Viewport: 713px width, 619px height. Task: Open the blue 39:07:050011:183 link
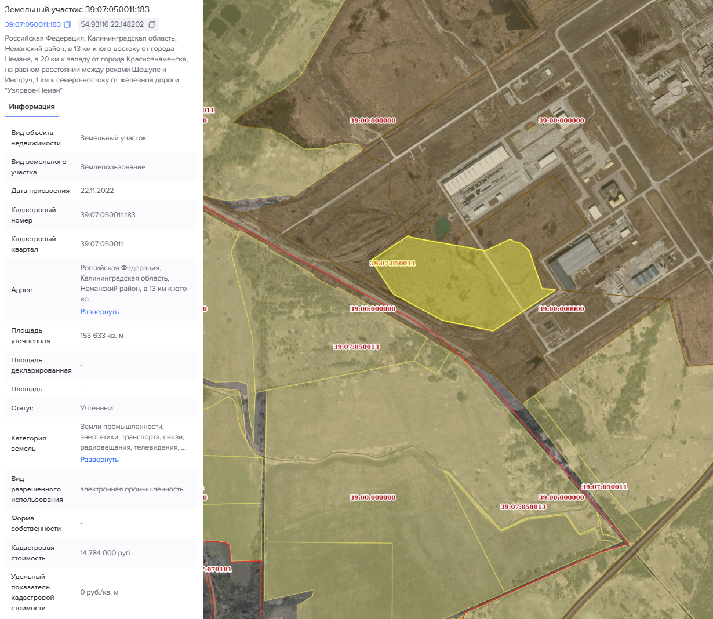click(x=32, y=24)
